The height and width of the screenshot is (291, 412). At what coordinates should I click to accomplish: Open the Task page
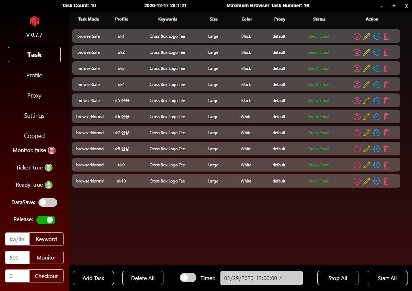pyautogui.click(x=34, y=55)
